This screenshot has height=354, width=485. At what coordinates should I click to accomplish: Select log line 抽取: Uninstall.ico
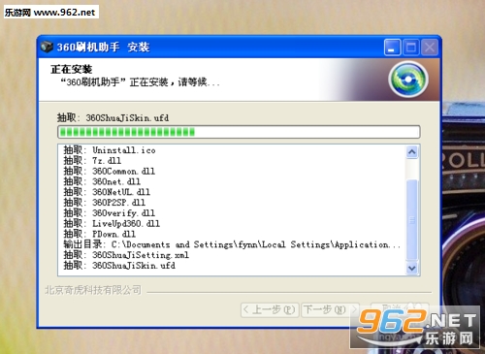click(110, 150)
